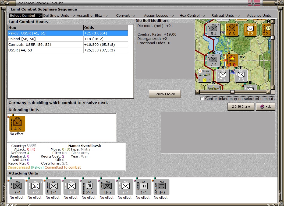This screenshot has width=284, height=206.
Task: Click odds +18 (16:2) cell
Action: (x=106, y=39)
